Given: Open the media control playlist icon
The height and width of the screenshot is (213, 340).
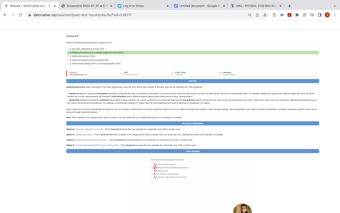Looking at the screenshot, I should (312, 15).
